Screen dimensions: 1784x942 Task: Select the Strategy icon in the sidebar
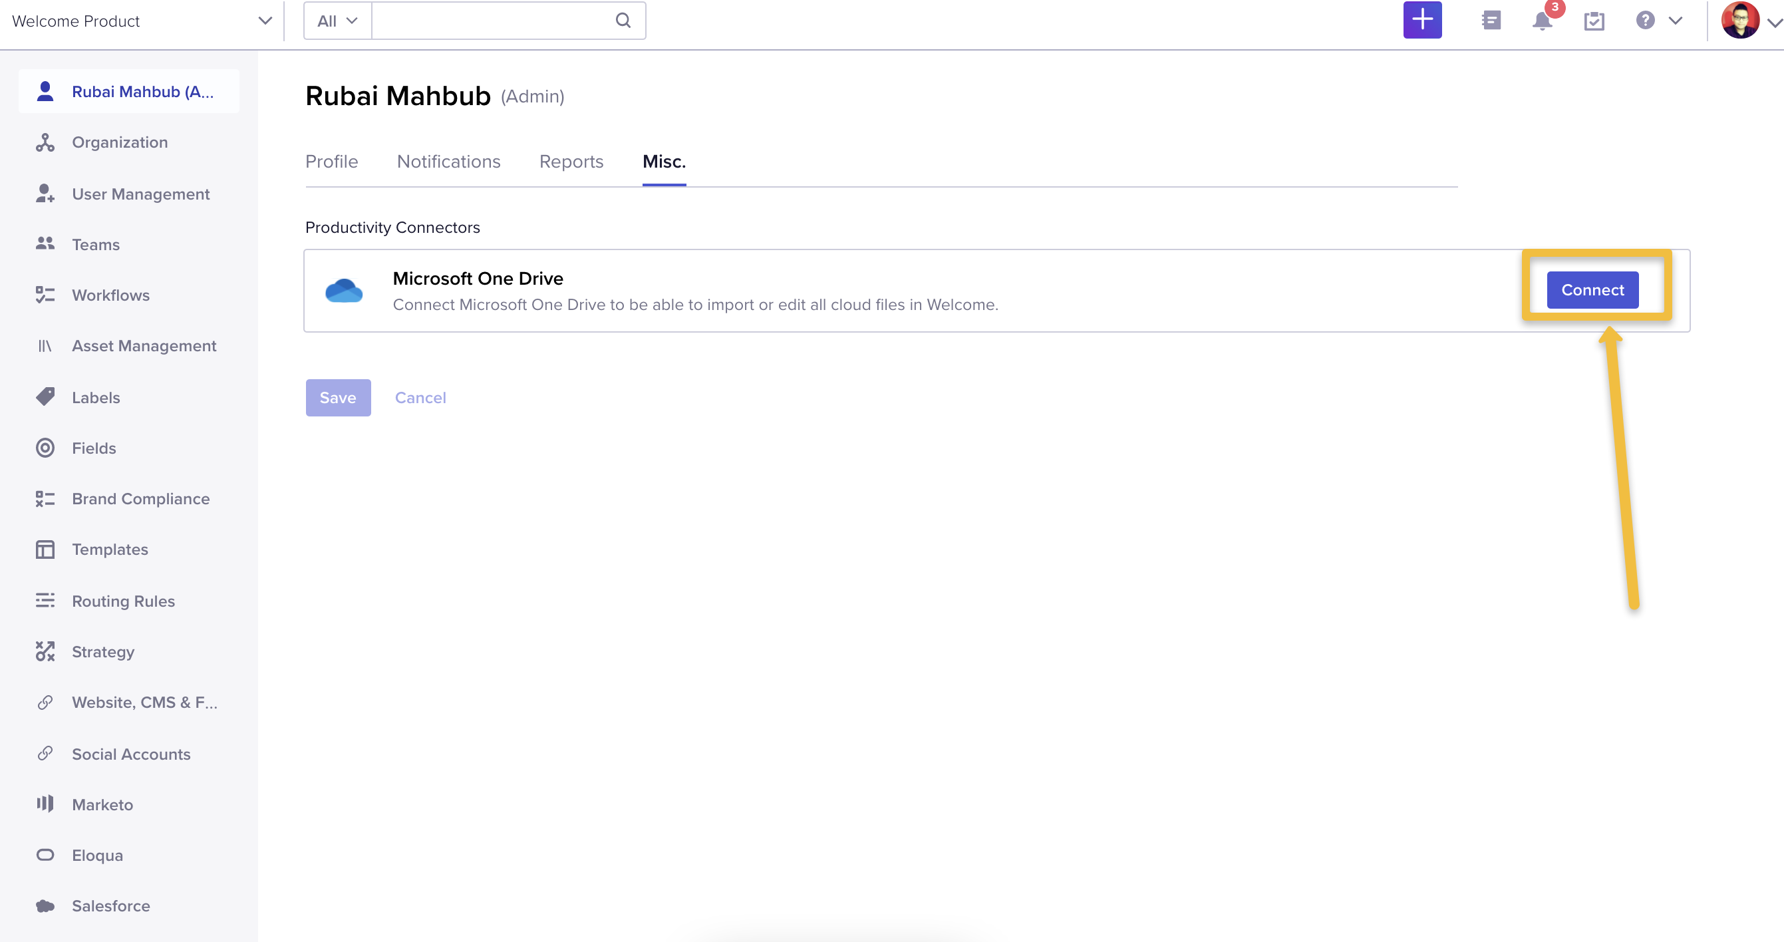point(45,651)
